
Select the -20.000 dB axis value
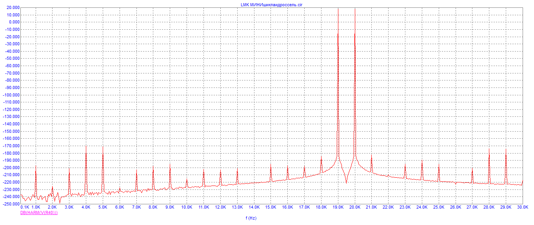(12, 37)
